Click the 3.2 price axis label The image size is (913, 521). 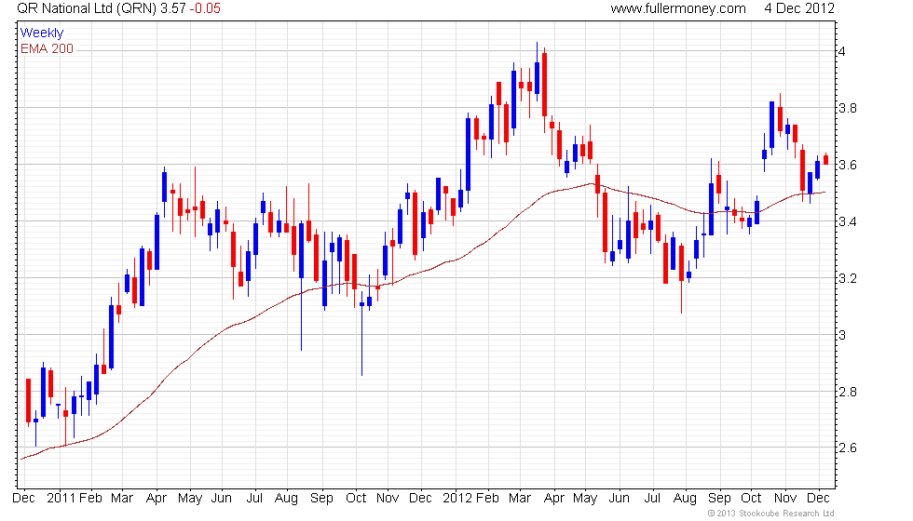[x=847, y=278]
